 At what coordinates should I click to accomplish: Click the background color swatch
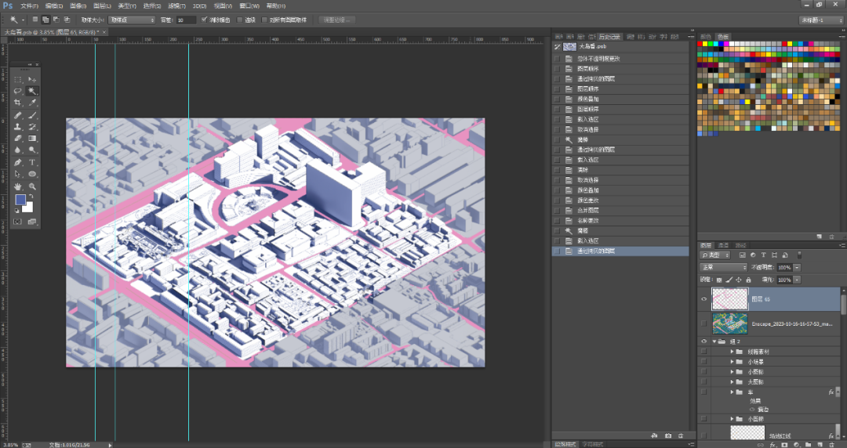coord(27,208)
